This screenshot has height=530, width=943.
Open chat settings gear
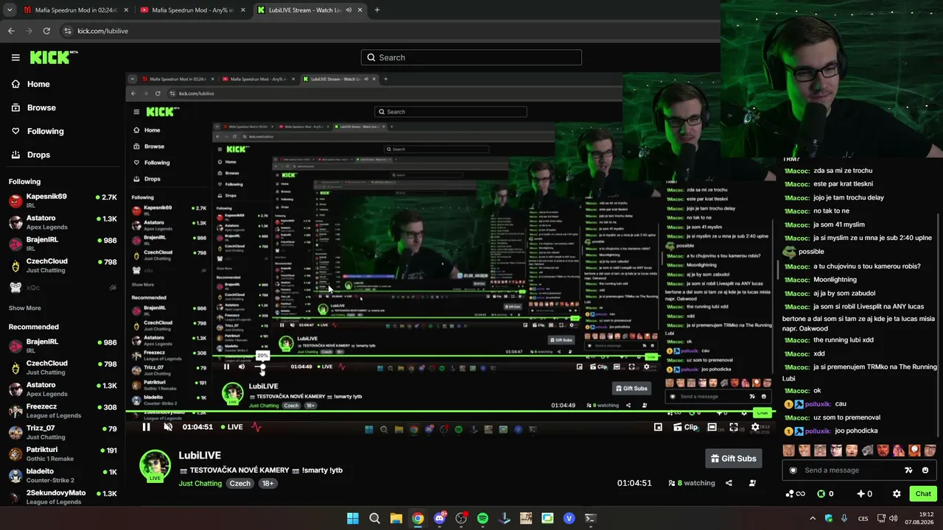coord(897,494)
